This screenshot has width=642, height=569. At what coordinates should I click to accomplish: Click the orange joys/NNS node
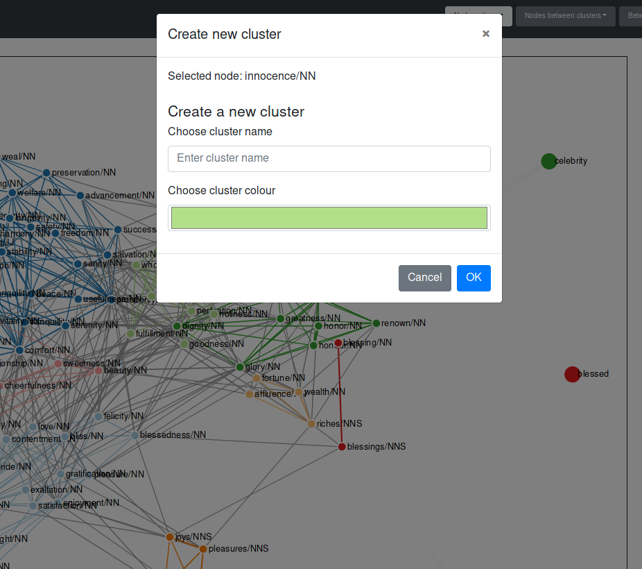pyautogui.click(x=171, y=536)
